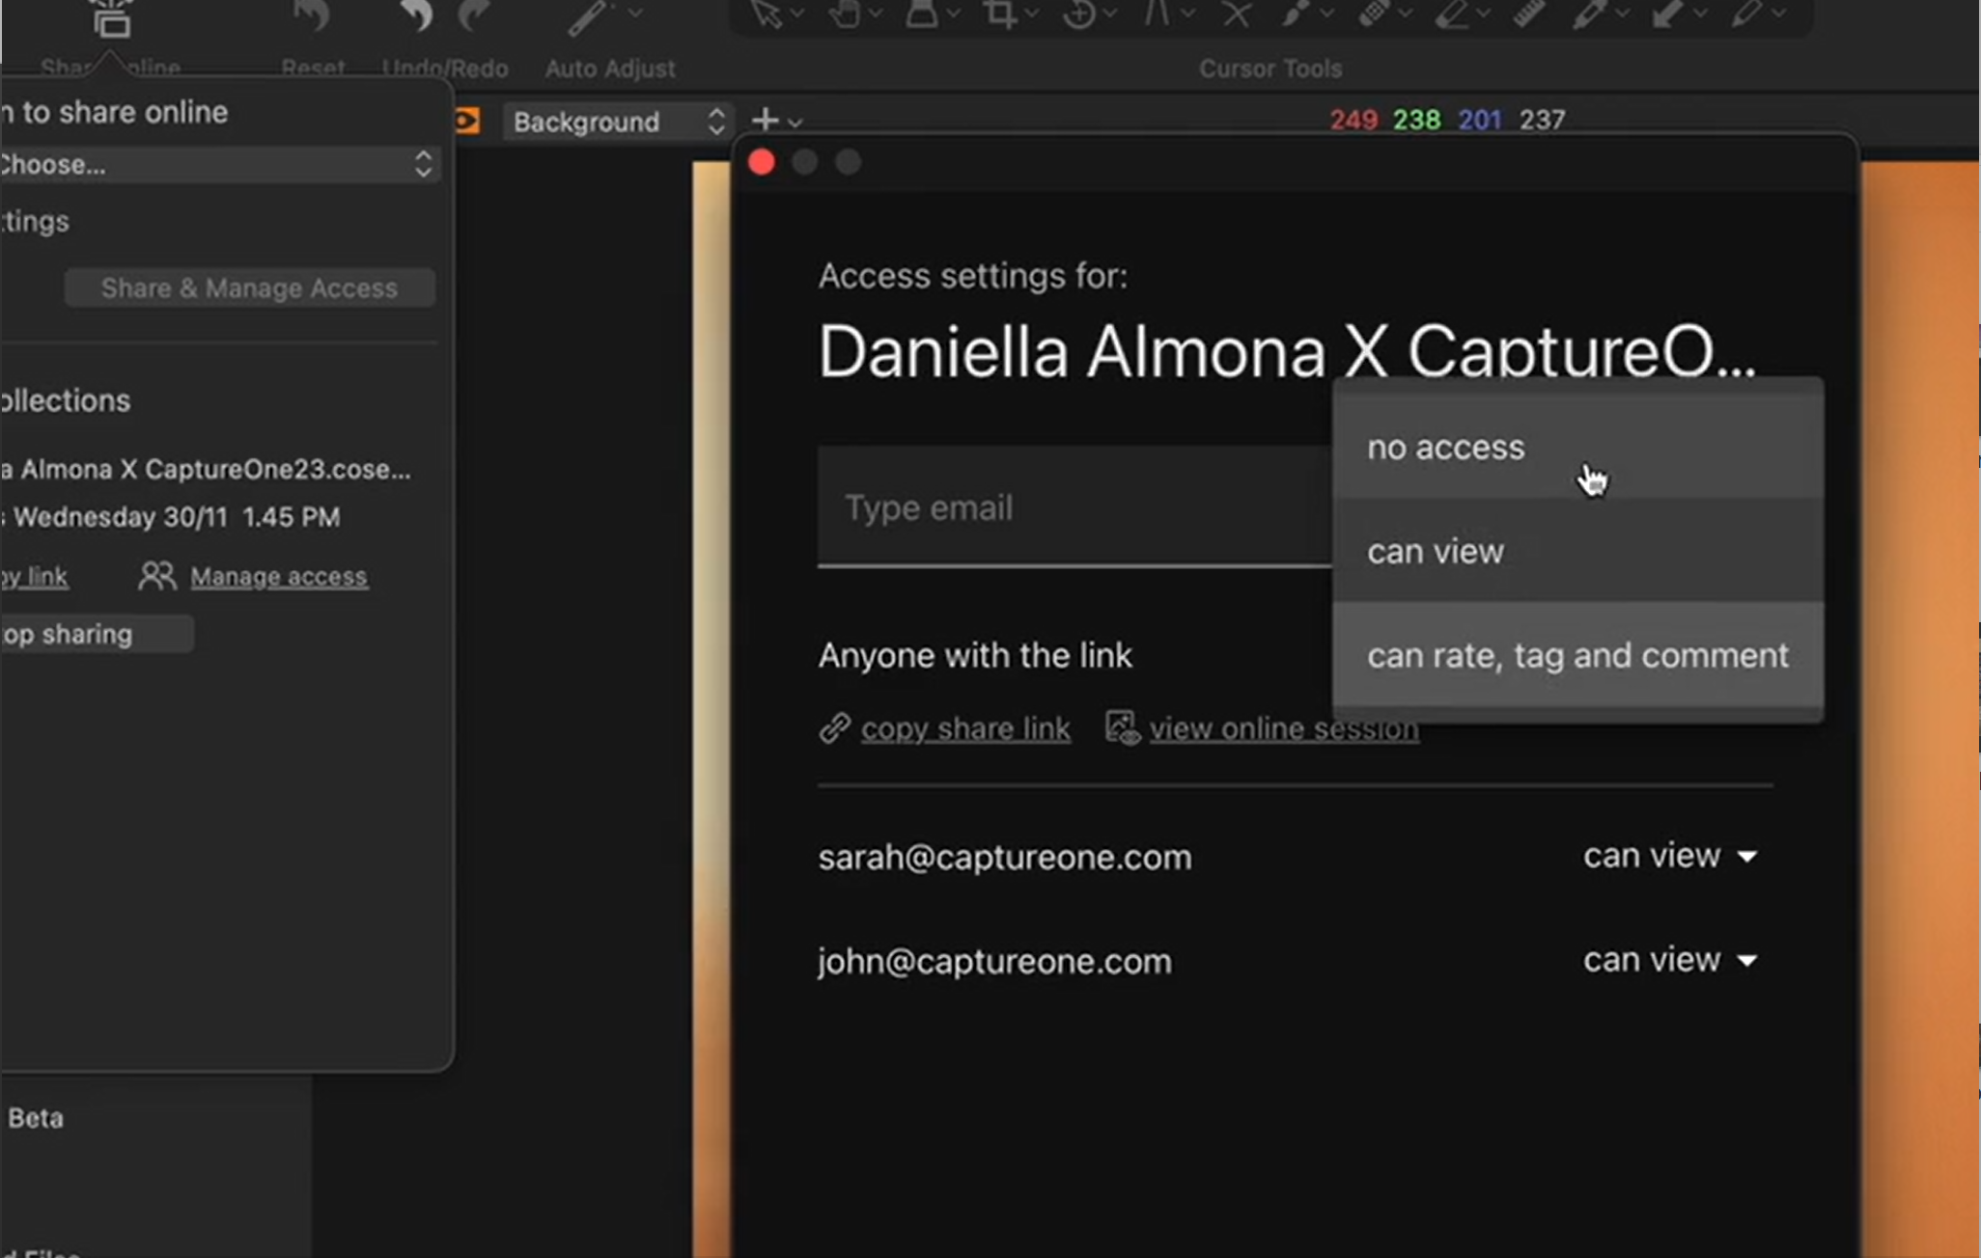Select the Apply Adjustments arrow tool

(x=1667, y=14)
